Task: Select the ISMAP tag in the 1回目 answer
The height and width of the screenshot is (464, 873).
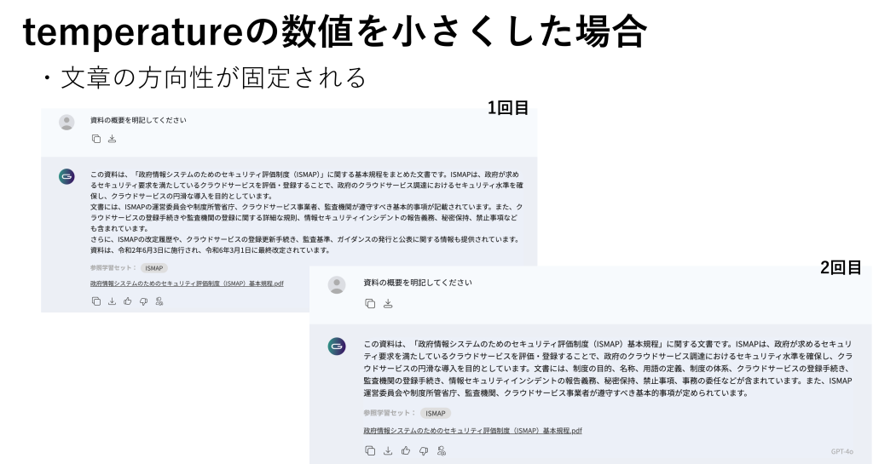Action: click(154, 268)
